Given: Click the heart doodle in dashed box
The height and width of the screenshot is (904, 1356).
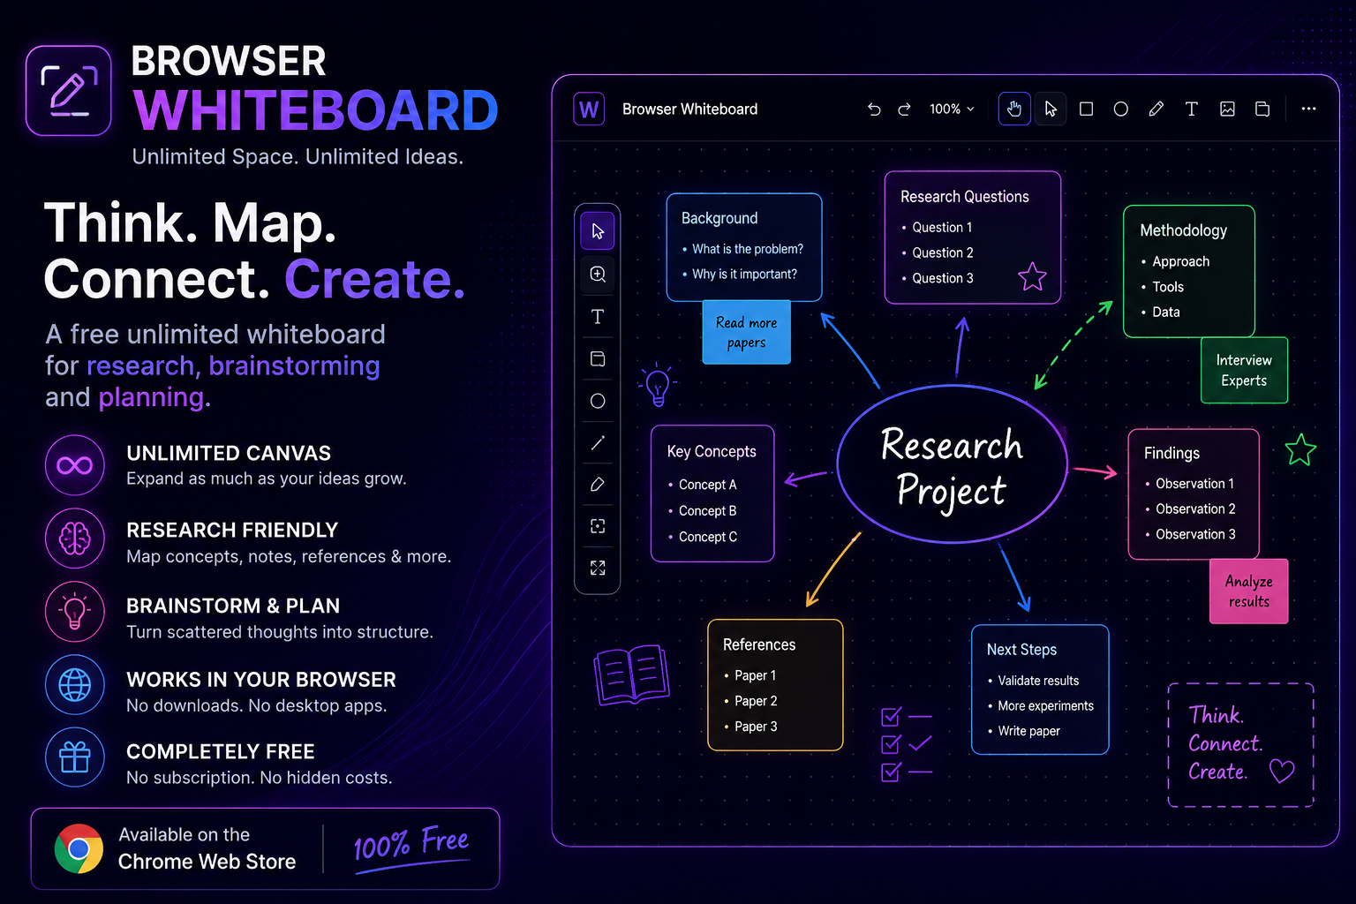Looking at the screenshot, I should point(1282,772).
